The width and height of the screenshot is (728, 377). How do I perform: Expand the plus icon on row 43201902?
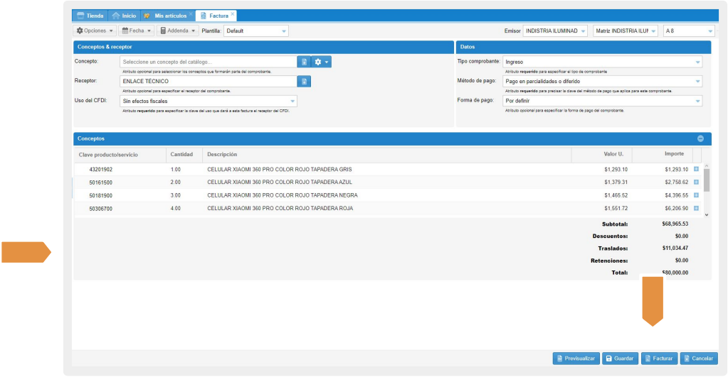coord(696,169)
